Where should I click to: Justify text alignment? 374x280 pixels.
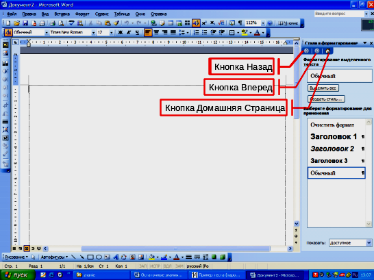click(173, 32)
